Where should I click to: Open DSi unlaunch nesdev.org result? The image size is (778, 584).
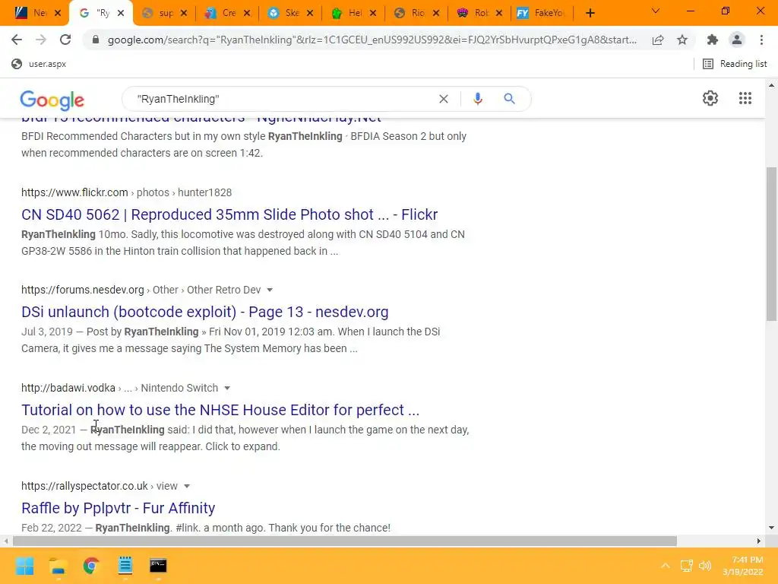pyautogui.click(x=205, y=312)
